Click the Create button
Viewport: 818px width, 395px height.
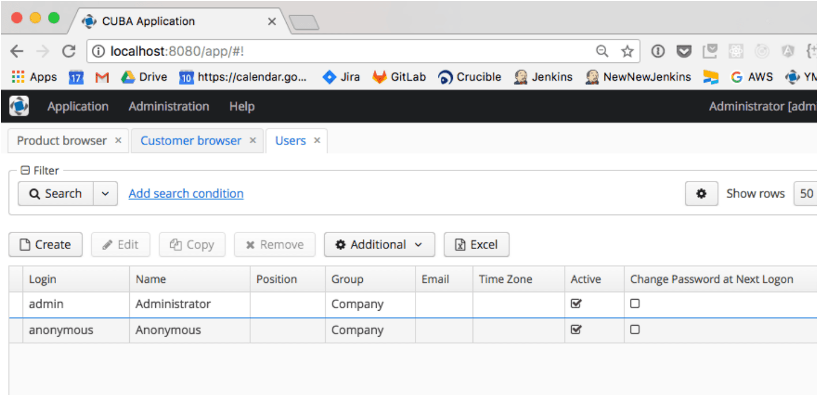[46, 245]
